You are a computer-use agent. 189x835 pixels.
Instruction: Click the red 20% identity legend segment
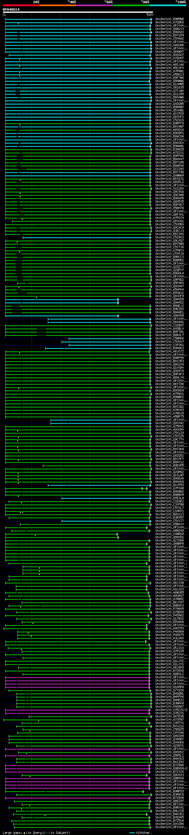[21, 5]
